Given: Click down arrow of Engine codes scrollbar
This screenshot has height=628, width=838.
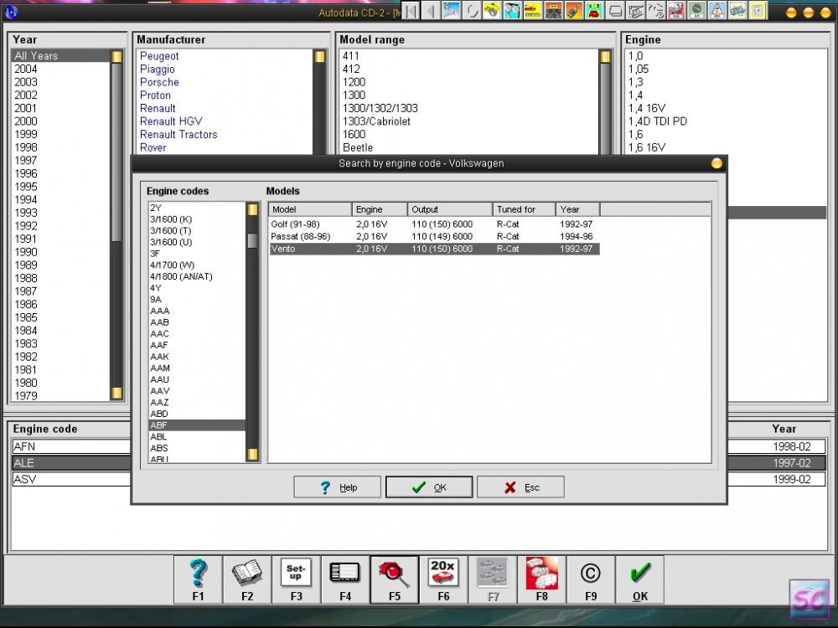Looking at the screenshot, I should coord(252,455).
